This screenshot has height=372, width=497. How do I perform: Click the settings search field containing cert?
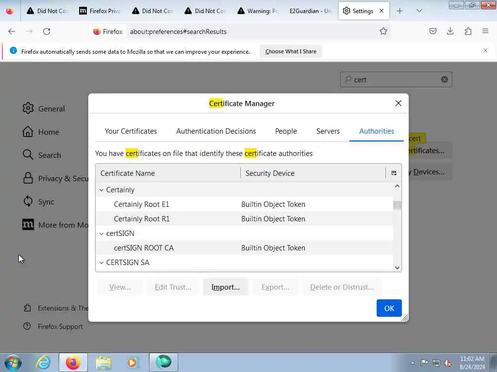[396, 79]
